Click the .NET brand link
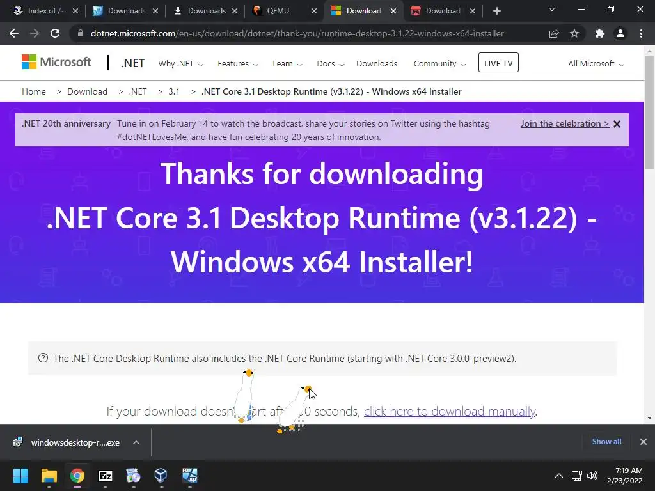The width and height of the screenshot is (655, 491). point(133,63)
